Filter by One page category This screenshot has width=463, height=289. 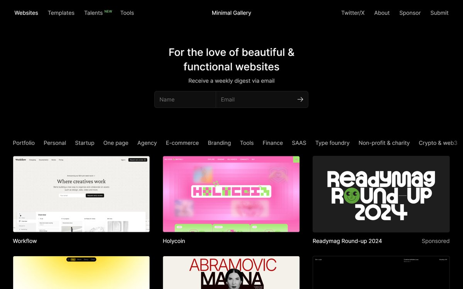pyautogui.click(x=116, y=143)
